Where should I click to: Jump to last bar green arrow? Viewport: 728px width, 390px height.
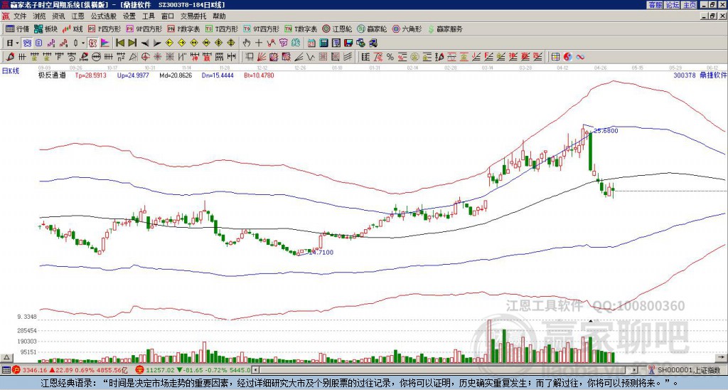tap(132, 43)
